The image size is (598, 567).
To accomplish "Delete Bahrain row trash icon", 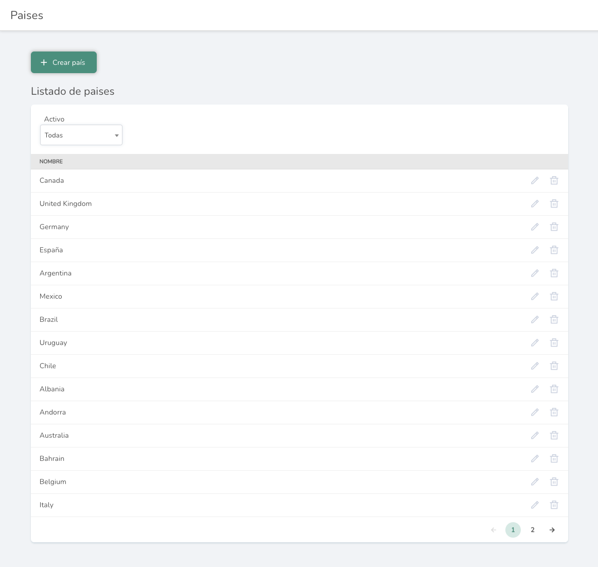I will pos(554,459).
